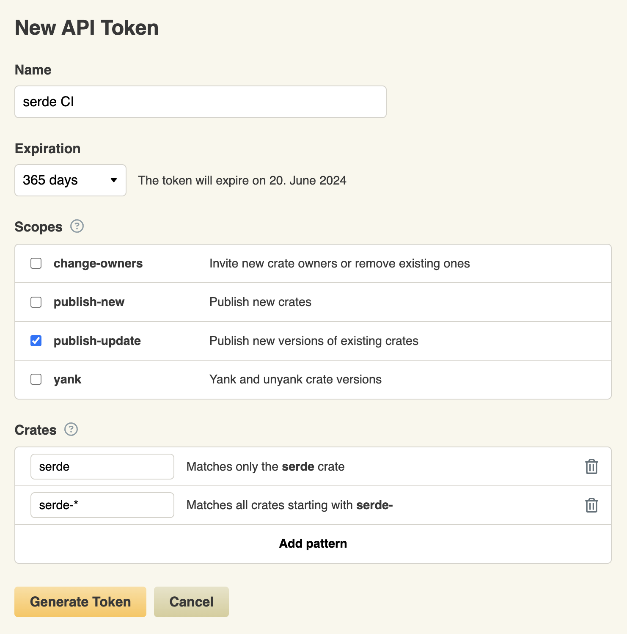
Task: Click the change-owners scope label
Action: coord(98,263)
